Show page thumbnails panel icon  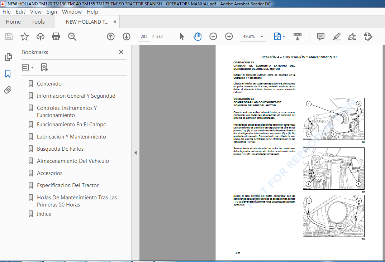8,57
